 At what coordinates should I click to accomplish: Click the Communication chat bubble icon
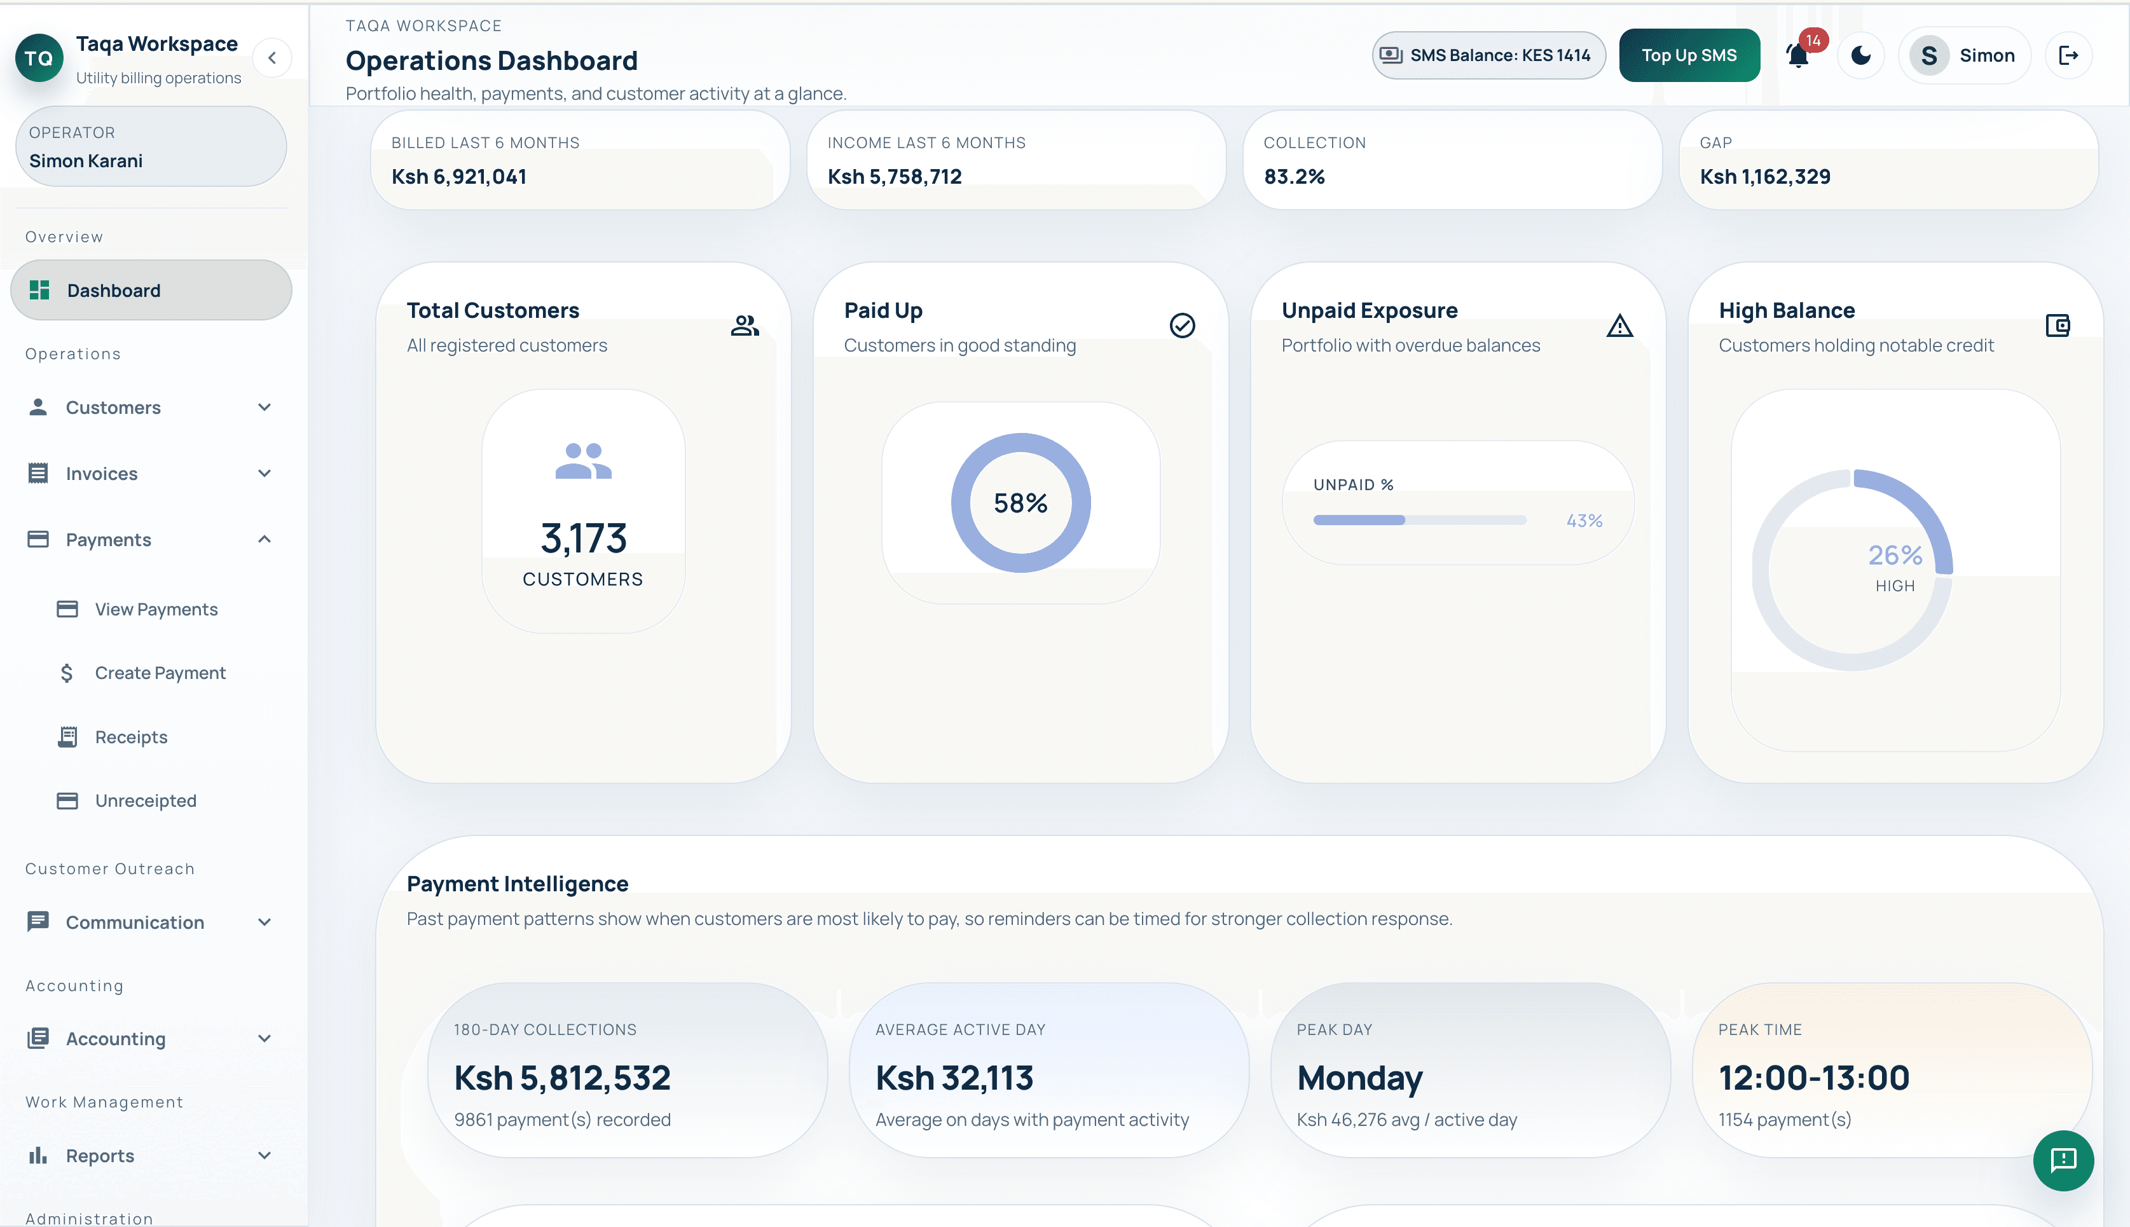click(x=38, y=922)
